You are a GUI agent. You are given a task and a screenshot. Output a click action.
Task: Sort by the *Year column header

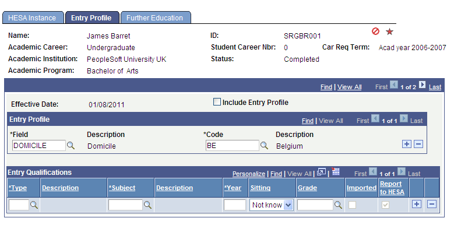tap(233, 188)
